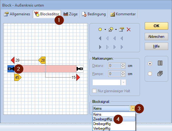Click the Rampe input field
The width and height of the screenshot is (172, 131).
[115, 74]
